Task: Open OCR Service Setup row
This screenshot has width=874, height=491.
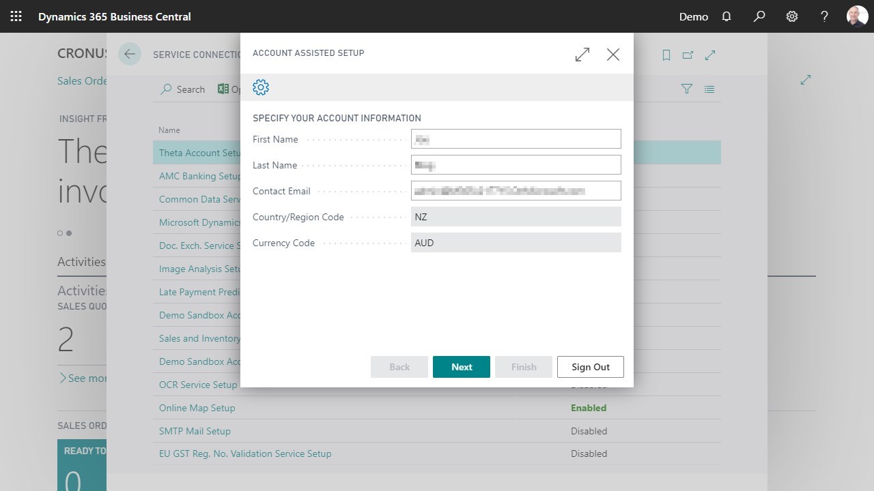Action: point(198,385)
